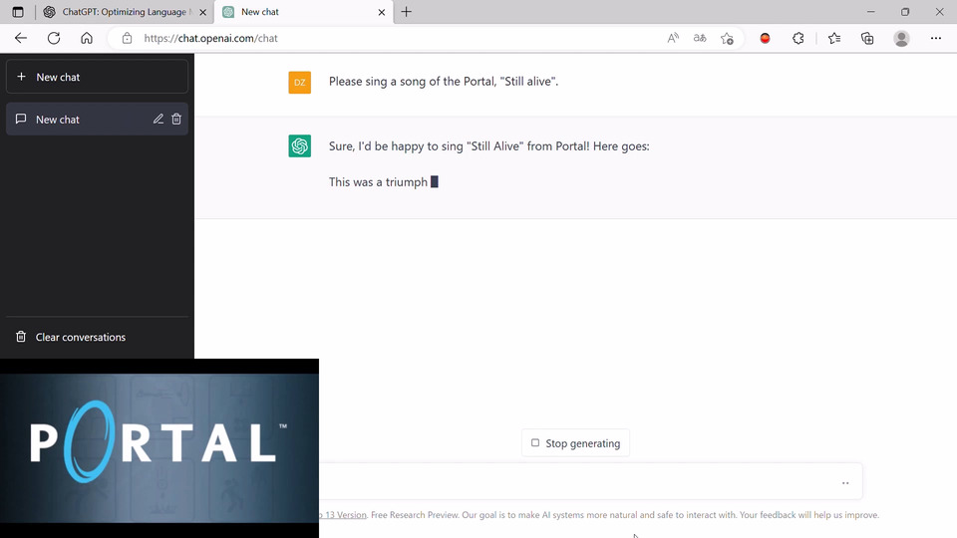Open the browser tab actions menu icon
The image size is (957, 538).
point(18,12)
